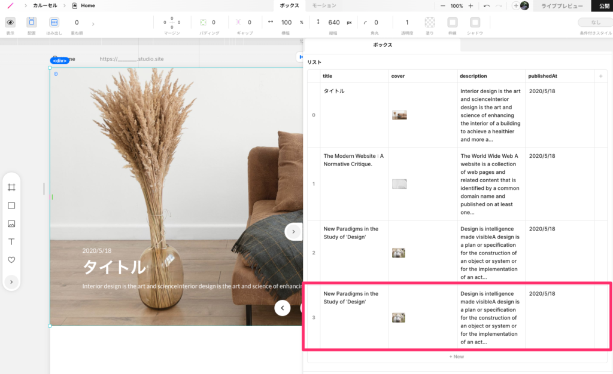
Task: Click the carousel previous arrow button
Action: 283,308
